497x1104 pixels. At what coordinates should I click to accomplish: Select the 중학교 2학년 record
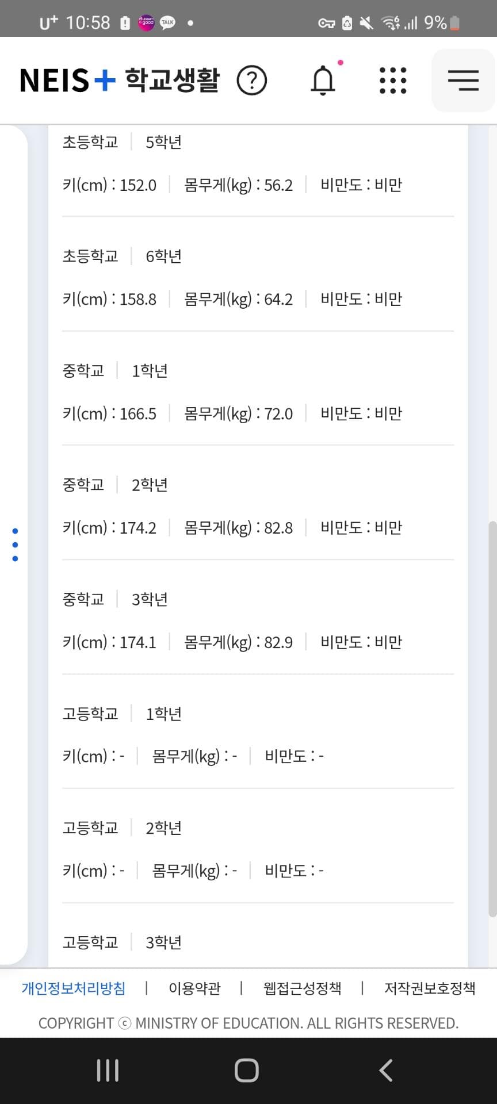pos(258,507)
